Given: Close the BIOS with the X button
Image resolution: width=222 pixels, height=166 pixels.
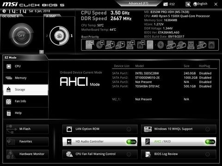Looking at the screenshot, I should [x=216, y=4].
